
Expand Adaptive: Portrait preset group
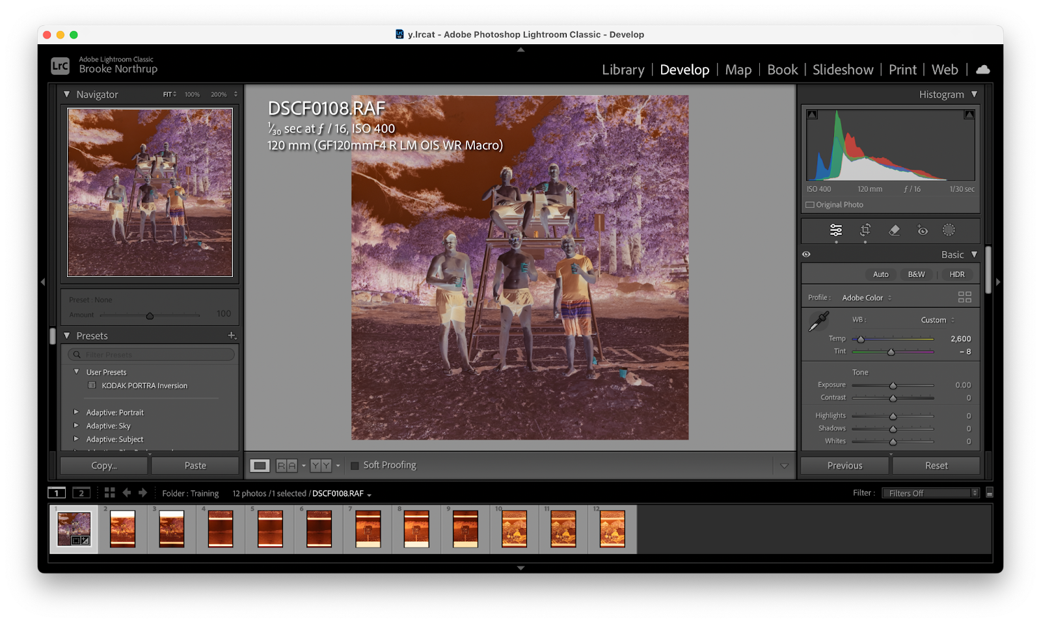tap(76, 412)
